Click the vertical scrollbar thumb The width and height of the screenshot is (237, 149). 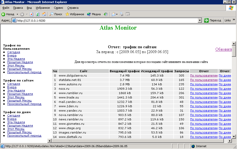pyautogui.click(x=234, y=51)
